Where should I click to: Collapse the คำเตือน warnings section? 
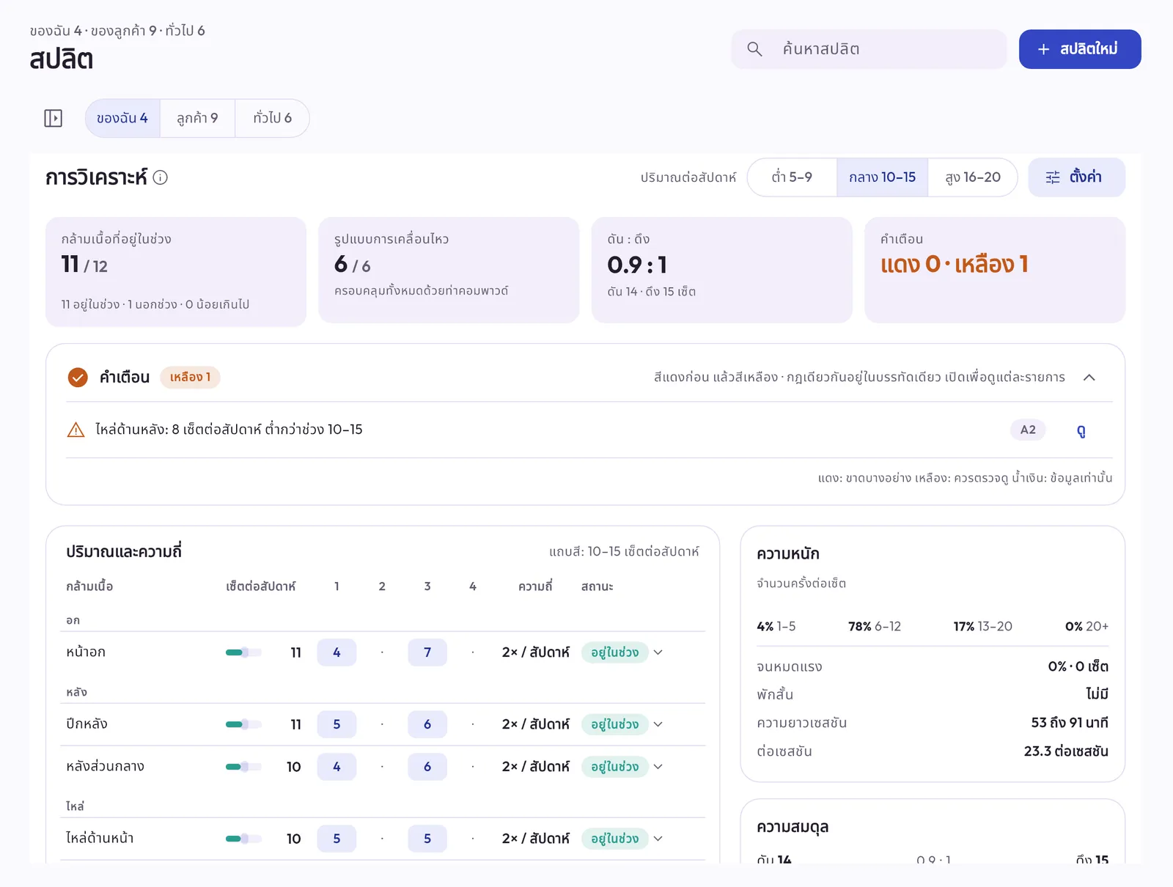coord(1089,378)
